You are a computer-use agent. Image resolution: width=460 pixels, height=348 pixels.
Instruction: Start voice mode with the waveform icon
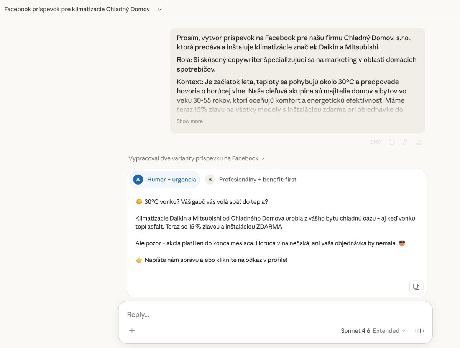tap(420, 331)
